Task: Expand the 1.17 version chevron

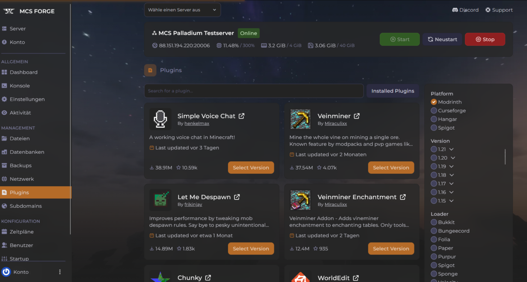Action: tap(451, 184)
